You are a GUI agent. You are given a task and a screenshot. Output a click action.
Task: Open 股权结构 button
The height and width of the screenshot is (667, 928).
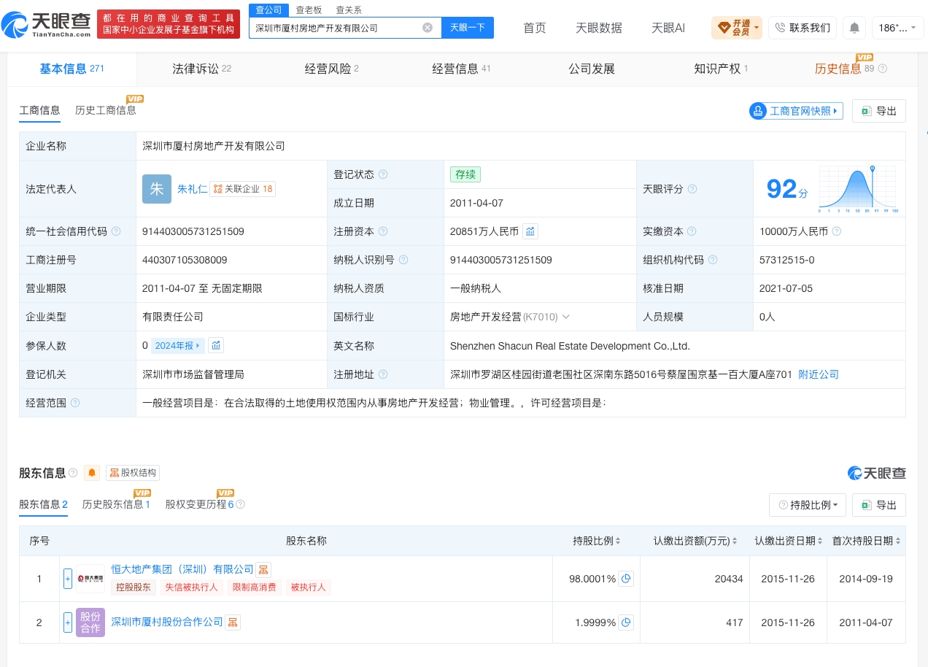pos(133,473)
